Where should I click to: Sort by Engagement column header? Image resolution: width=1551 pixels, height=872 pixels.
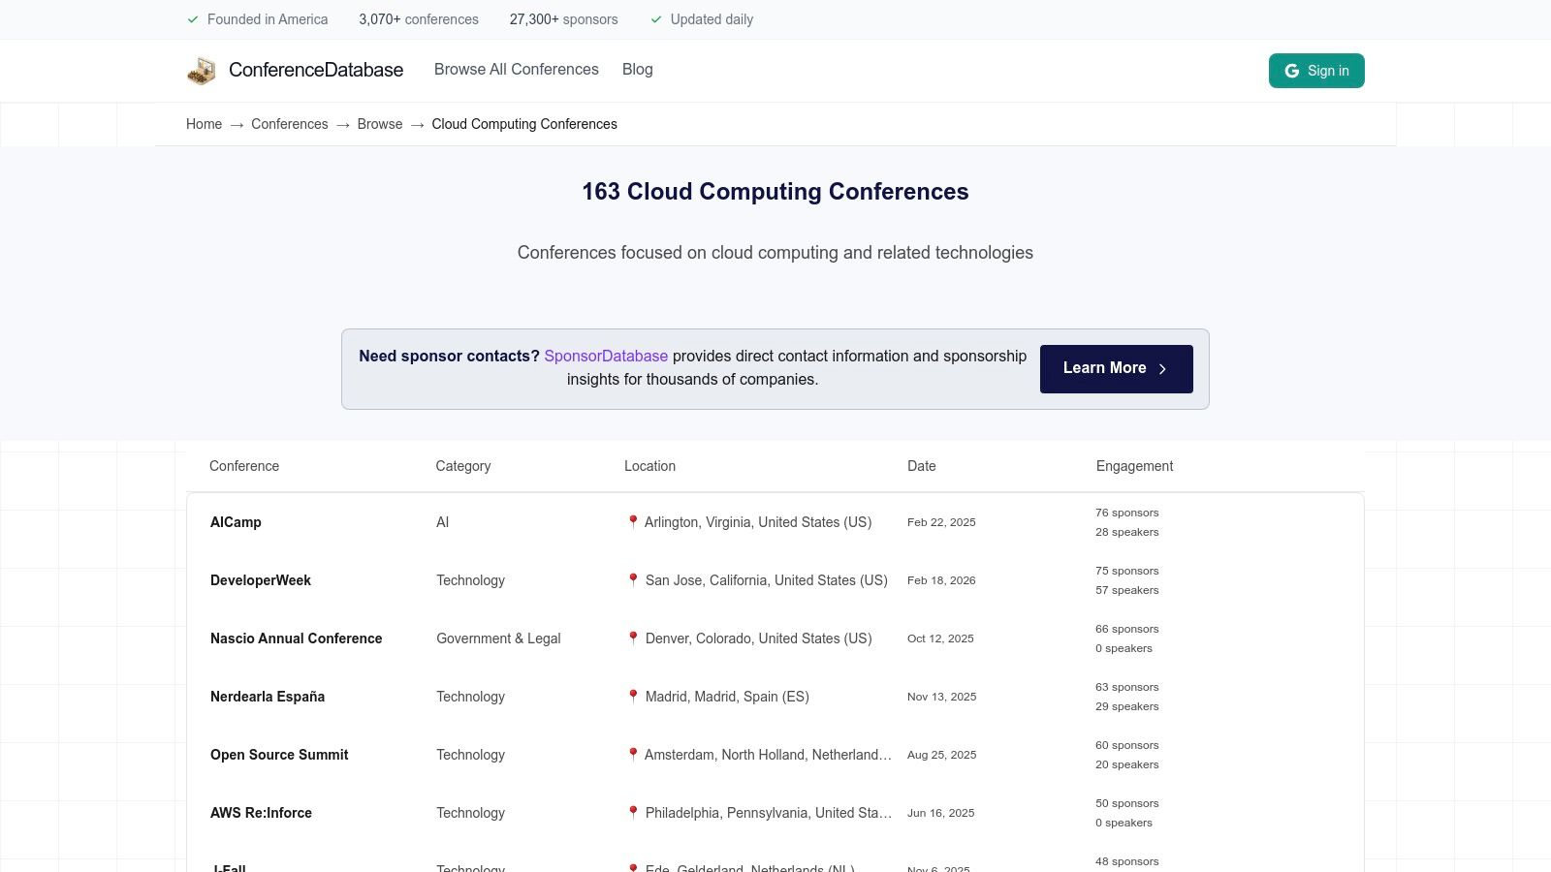1134,466
